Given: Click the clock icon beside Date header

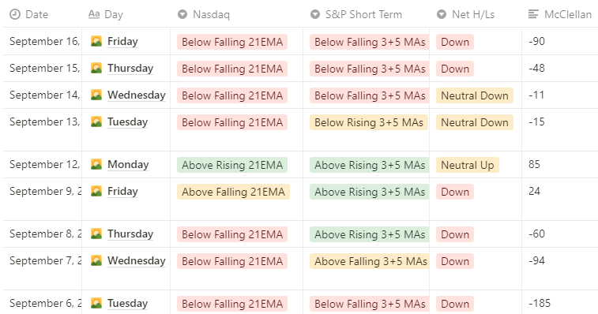Looking at the screenshot, I should click(x=15, y=14).
